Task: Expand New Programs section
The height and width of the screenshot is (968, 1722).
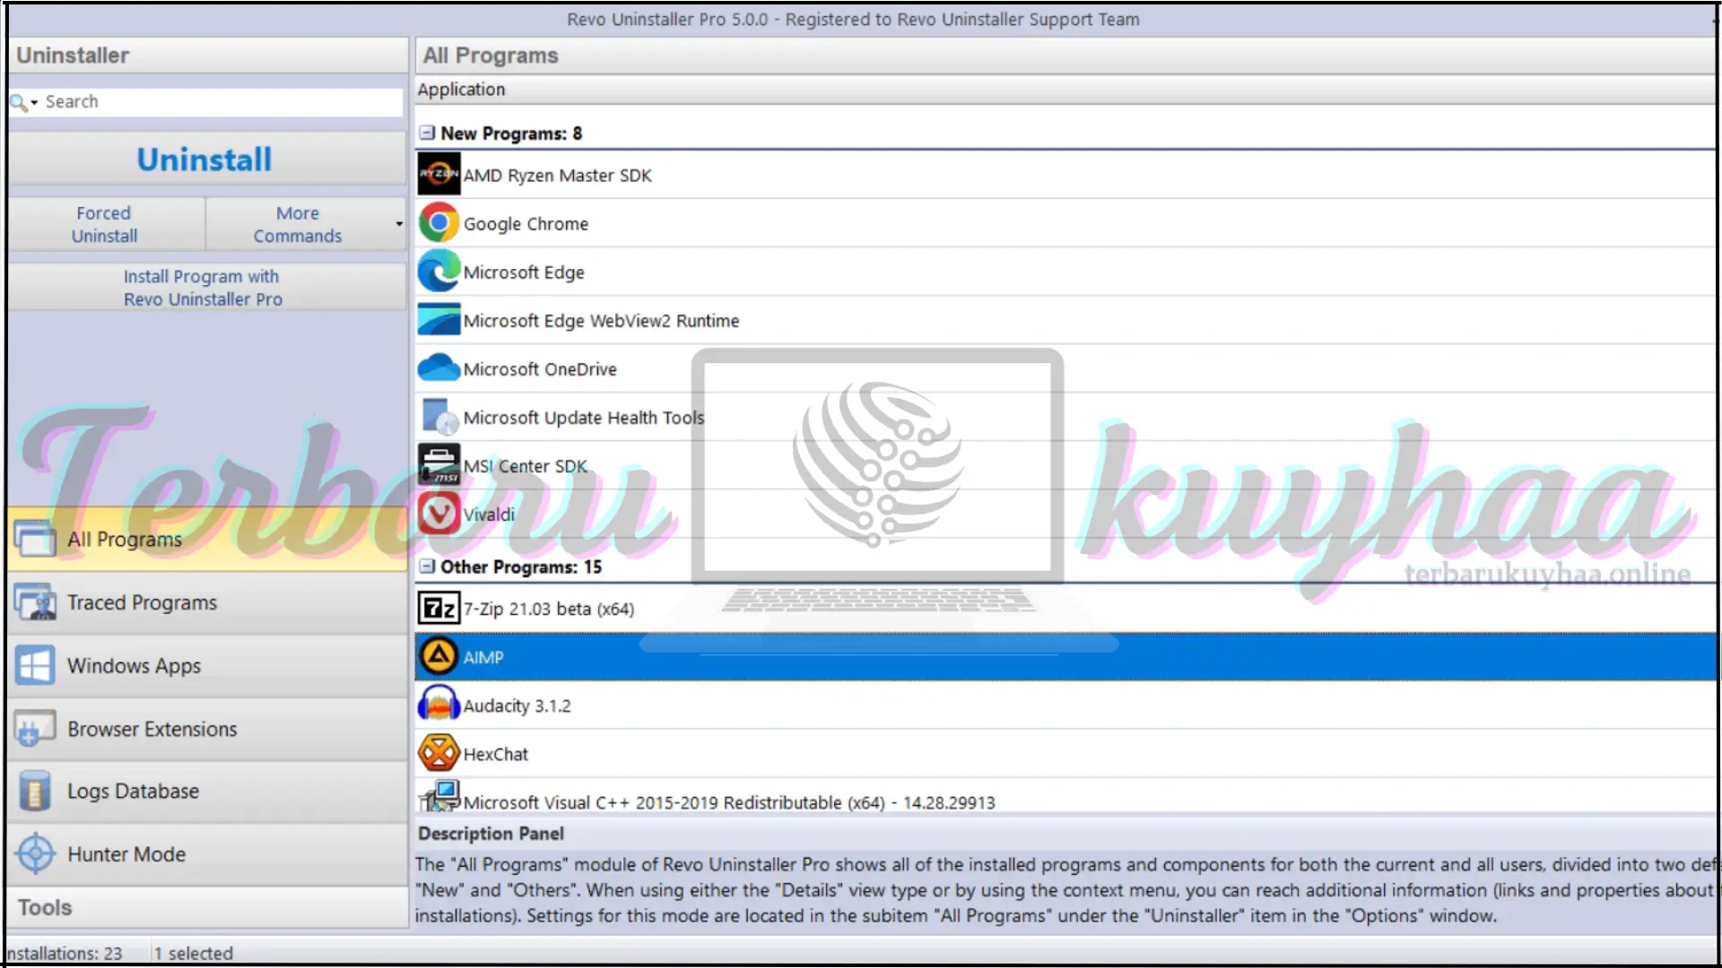Action: point(426,134)
